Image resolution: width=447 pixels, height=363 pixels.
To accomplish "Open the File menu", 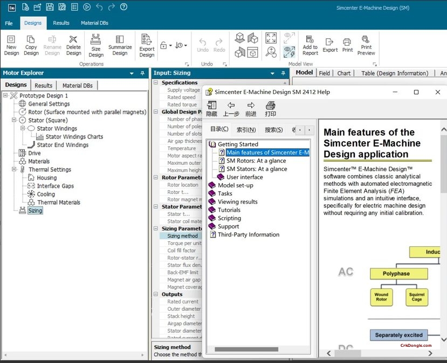I will click(9, 23).
